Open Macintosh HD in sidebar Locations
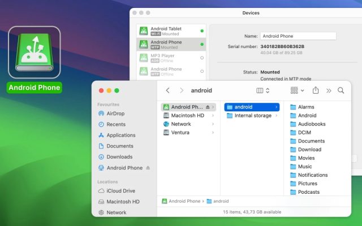 (119, 202)
